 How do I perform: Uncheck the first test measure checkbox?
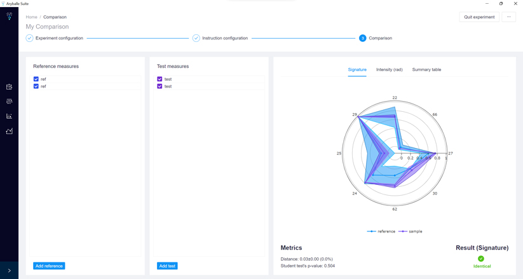pyautogui.click(x=160, y=79)
